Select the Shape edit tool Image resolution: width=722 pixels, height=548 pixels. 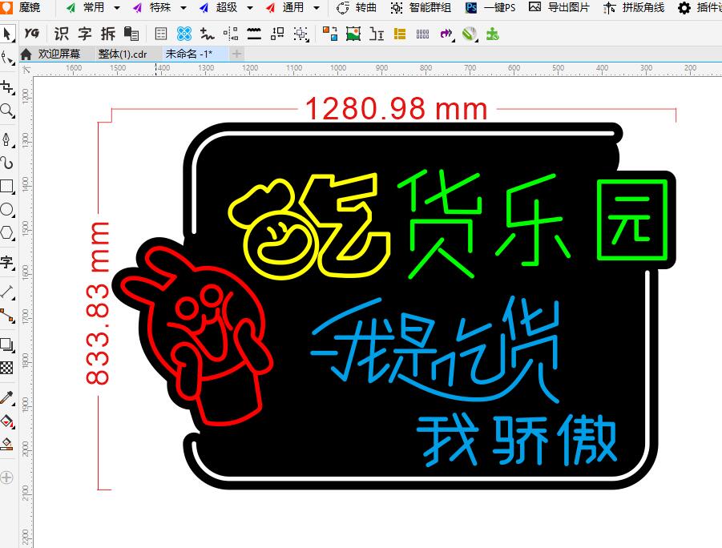(7, 58)
